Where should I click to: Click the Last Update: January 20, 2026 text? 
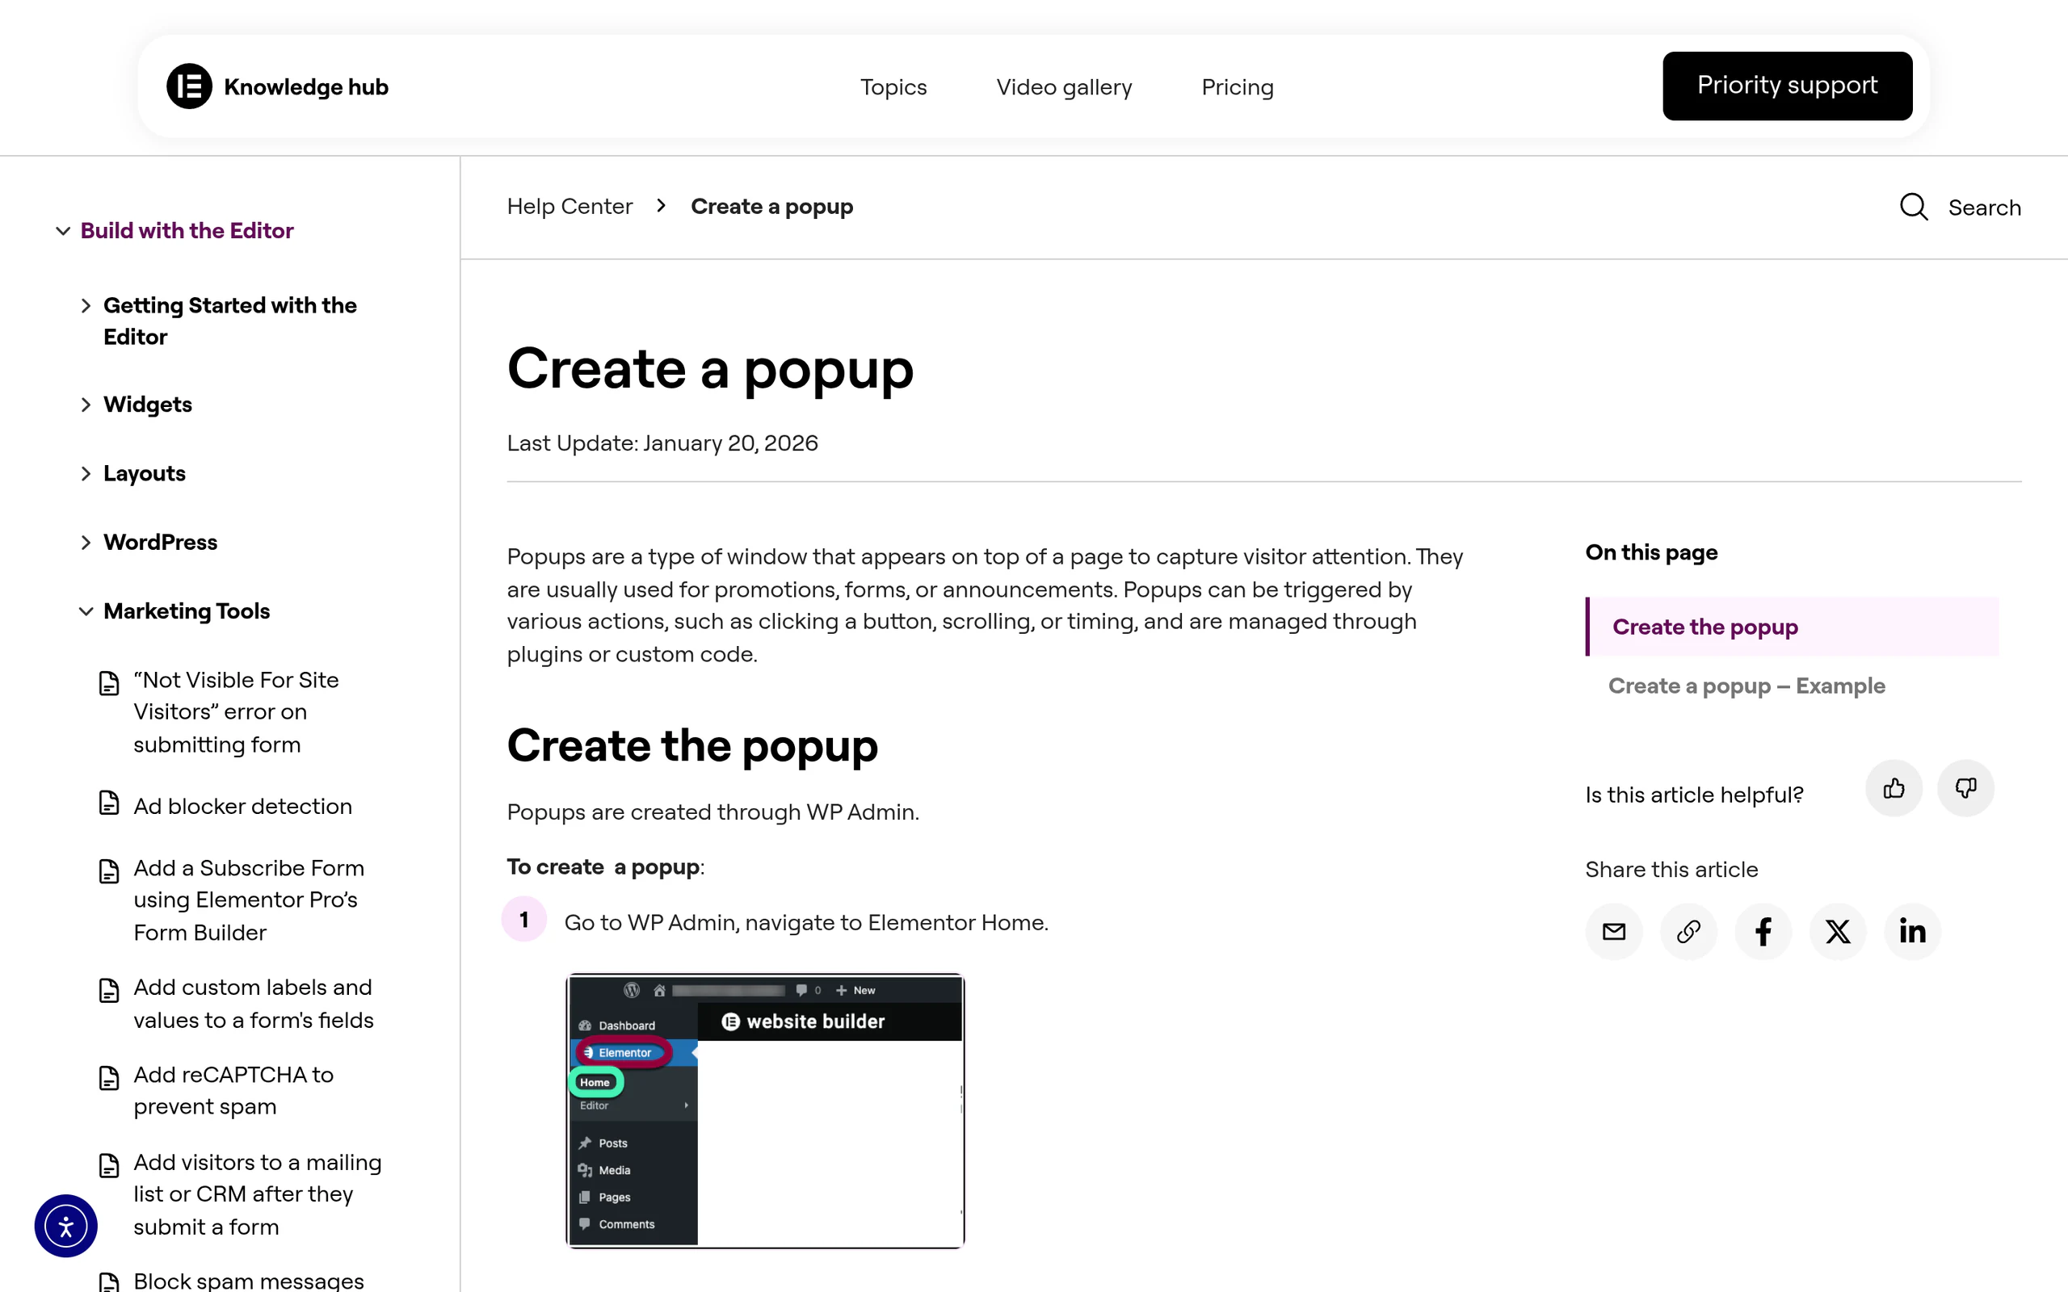[662, 443]
